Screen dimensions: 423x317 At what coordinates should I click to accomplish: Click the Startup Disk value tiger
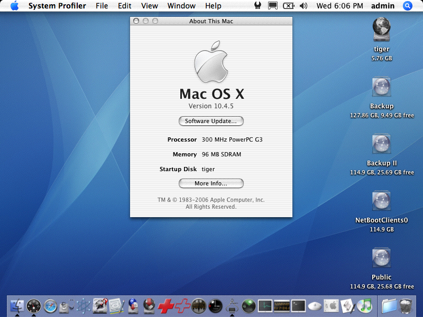(208, 169)
